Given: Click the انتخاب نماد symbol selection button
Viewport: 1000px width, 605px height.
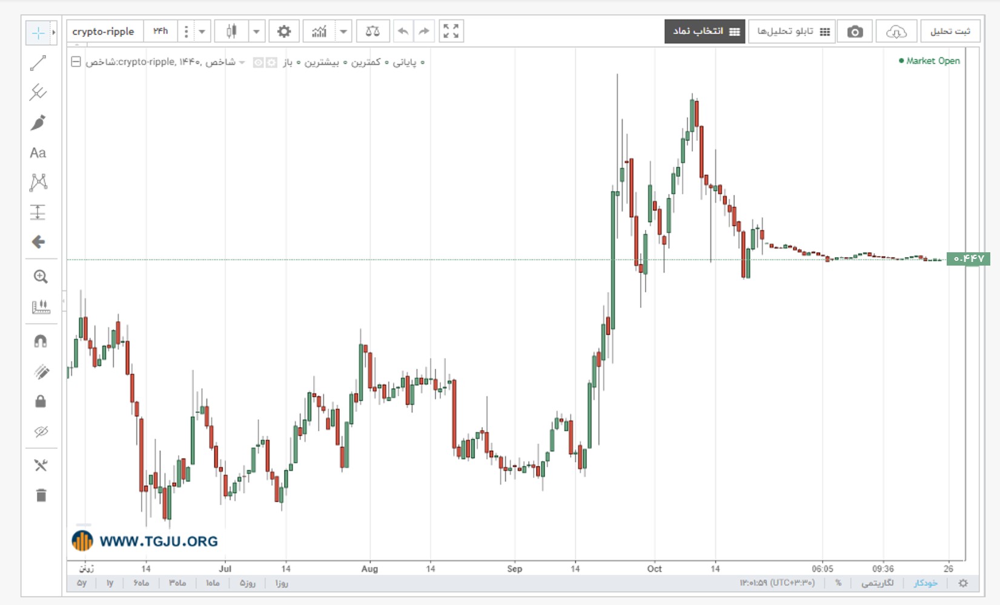Looking at the screenshot, I should 705,31.
